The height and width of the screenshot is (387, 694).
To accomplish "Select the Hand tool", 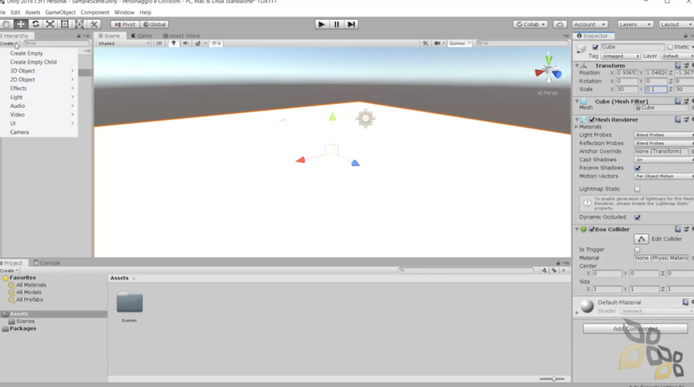I will (x=6, y=24).
